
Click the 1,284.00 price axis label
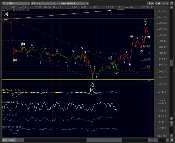coord(162,53)
